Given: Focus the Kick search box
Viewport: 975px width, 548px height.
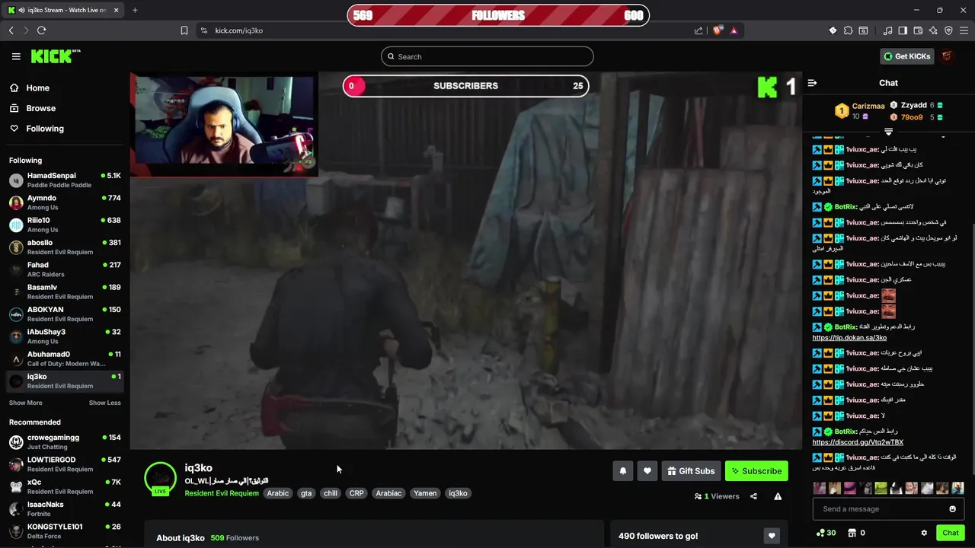Looking at the screenshot, I should click(x=487, y=56).
